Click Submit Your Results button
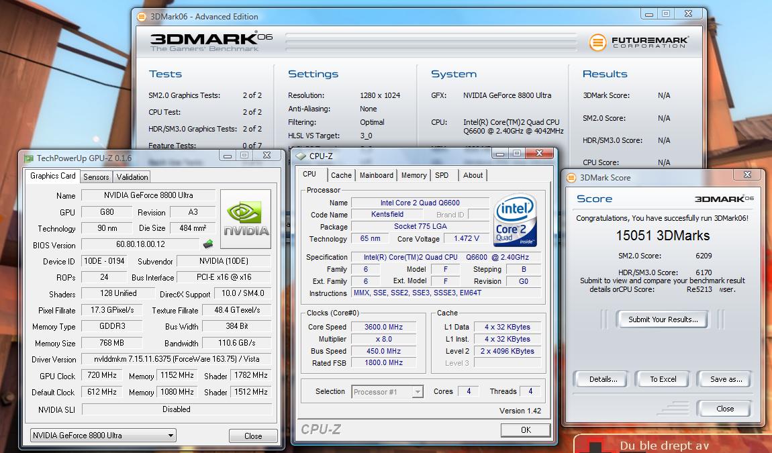This screenshot has width=772, height=453. point(663,319)
